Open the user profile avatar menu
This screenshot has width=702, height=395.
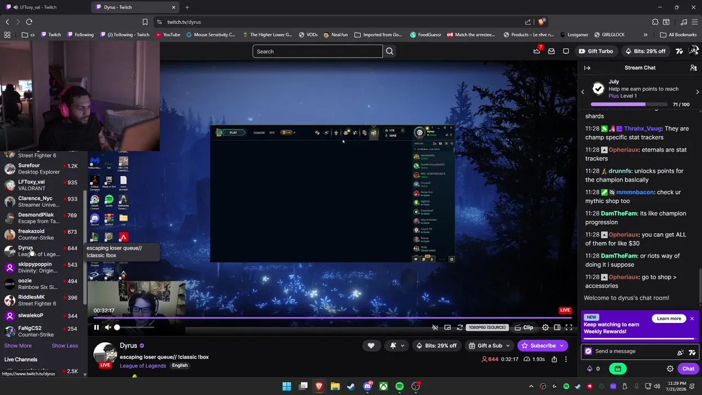coord(693,51)
